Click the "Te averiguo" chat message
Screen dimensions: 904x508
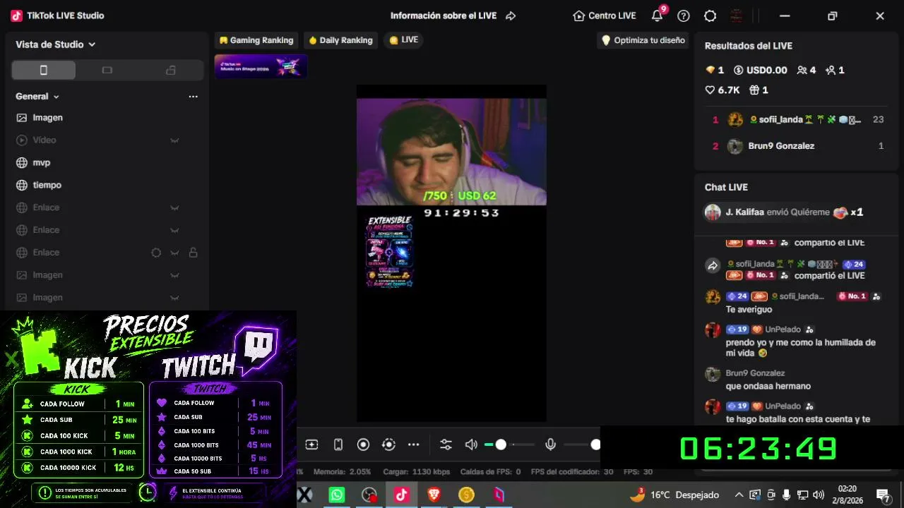click(x=749, y=310)
